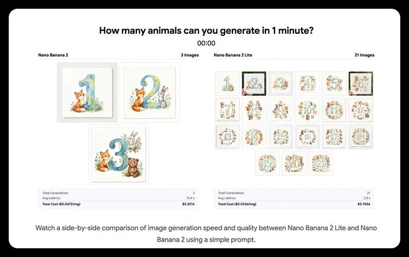The height and width of the screenshot is (257, 409).
Task: Open the number 1 fox image thumbnail
Action: [87, 92]
